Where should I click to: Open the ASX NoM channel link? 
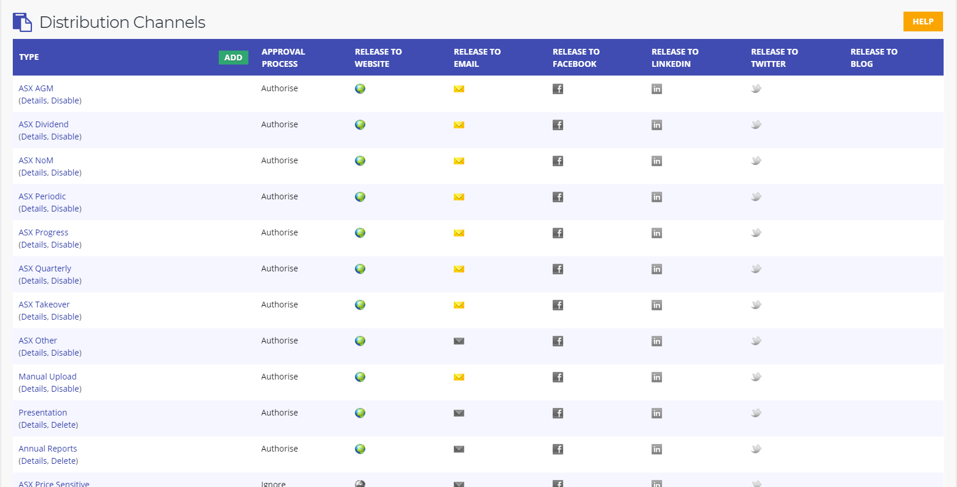point(36,160)
